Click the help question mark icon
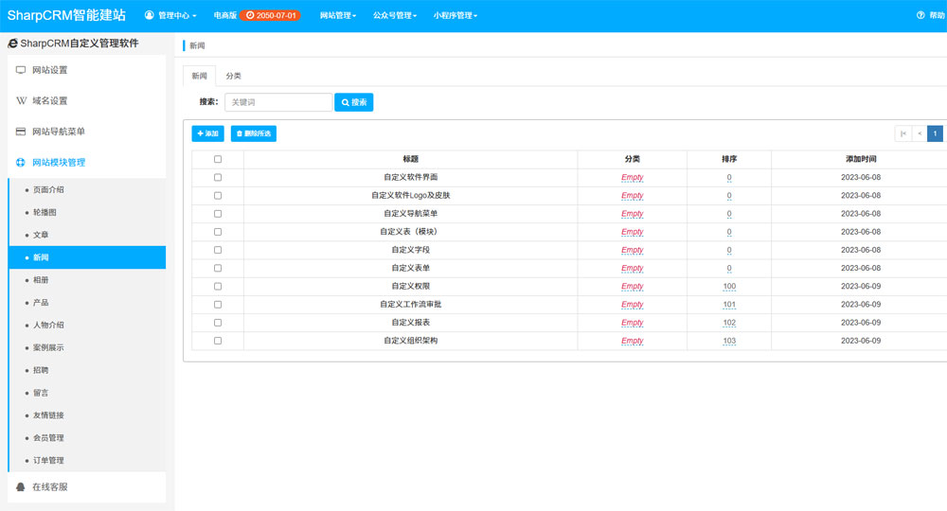 pyautogui.click(x=920, y=16)
